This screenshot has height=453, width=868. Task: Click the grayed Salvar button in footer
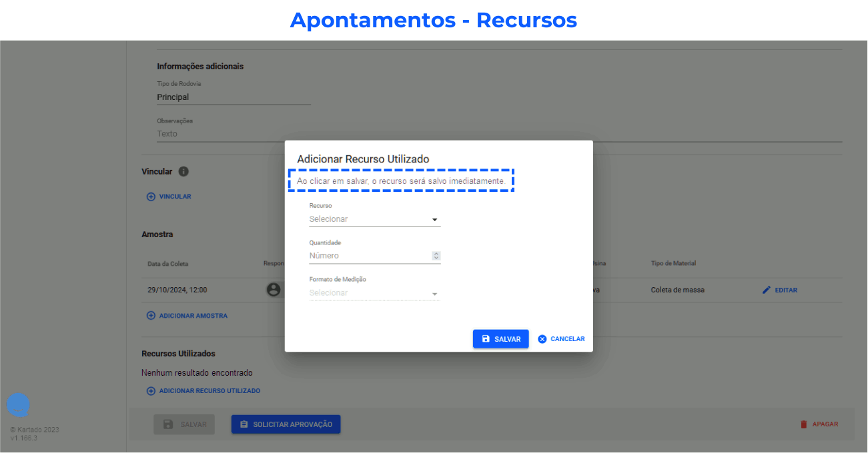click(x=184, y=424)
